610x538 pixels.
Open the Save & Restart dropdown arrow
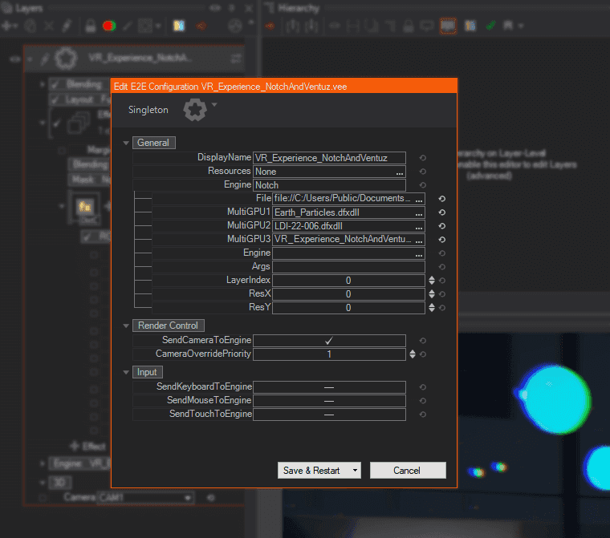(x=355, y=471)
